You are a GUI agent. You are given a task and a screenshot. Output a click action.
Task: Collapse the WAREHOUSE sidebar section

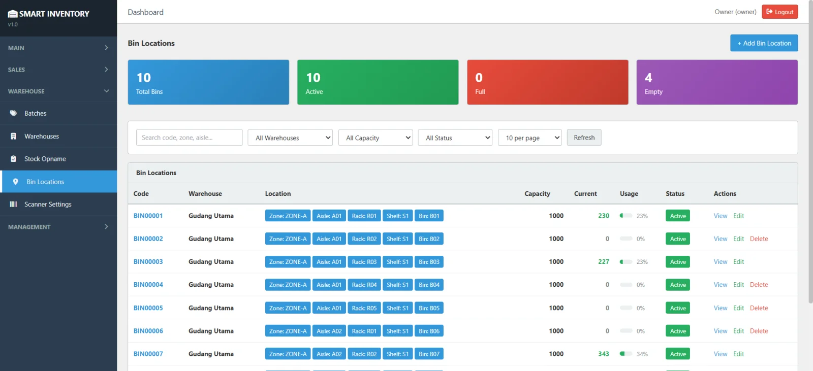coord(58,91)
